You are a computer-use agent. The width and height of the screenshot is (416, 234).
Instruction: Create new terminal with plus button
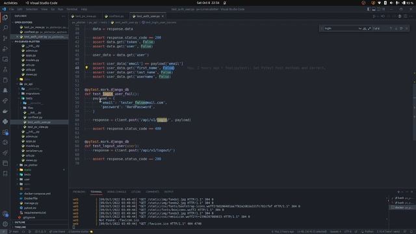coord(398,192)
